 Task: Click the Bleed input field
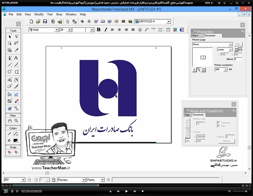(238, 59)
